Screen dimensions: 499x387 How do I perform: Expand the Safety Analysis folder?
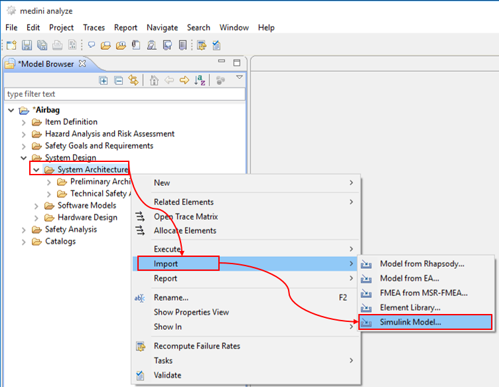(x=25, y=230)
